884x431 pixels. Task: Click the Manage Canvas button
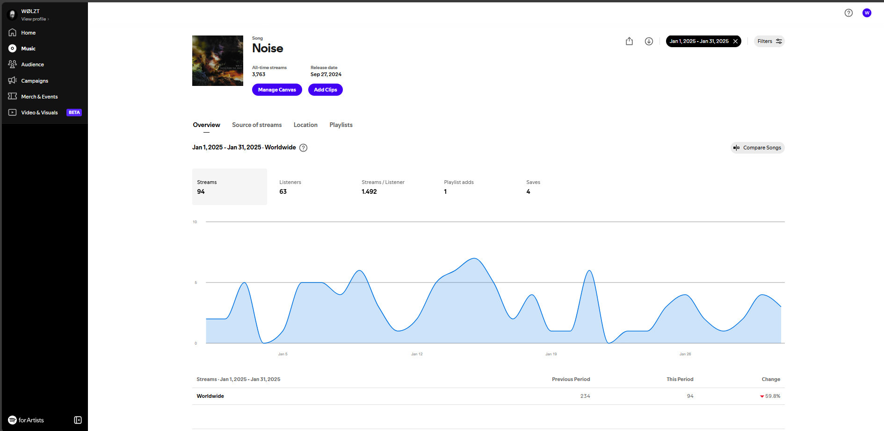point(277,90)
